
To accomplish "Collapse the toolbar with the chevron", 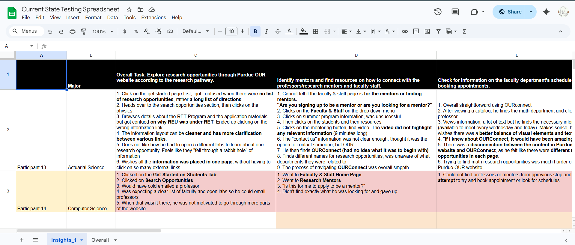I will point(560,31).
